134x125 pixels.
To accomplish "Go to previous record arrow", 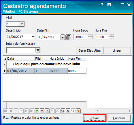I will 16,111.
